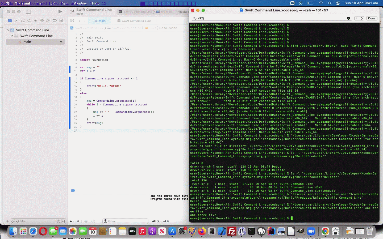Open Wi-Fi status in the menu bar
The height and width of the screenshot is (239, 383).
(321, 3)
